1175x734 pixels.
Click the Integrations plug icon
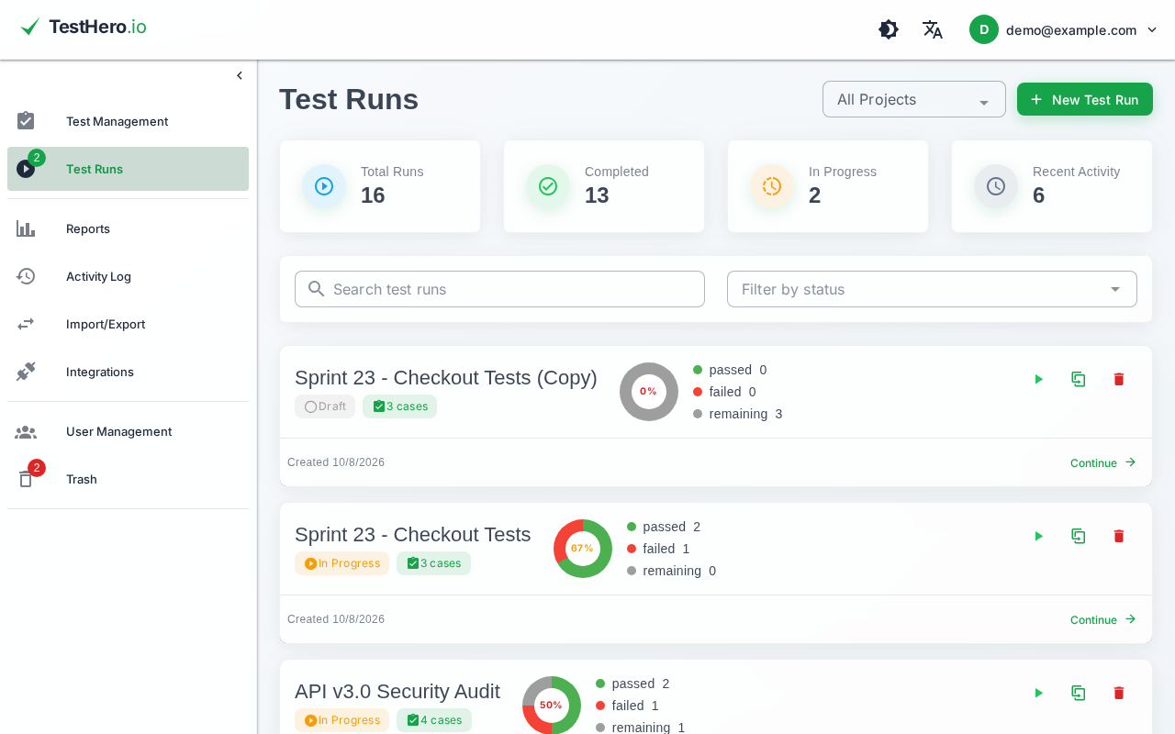pos(26,372)
